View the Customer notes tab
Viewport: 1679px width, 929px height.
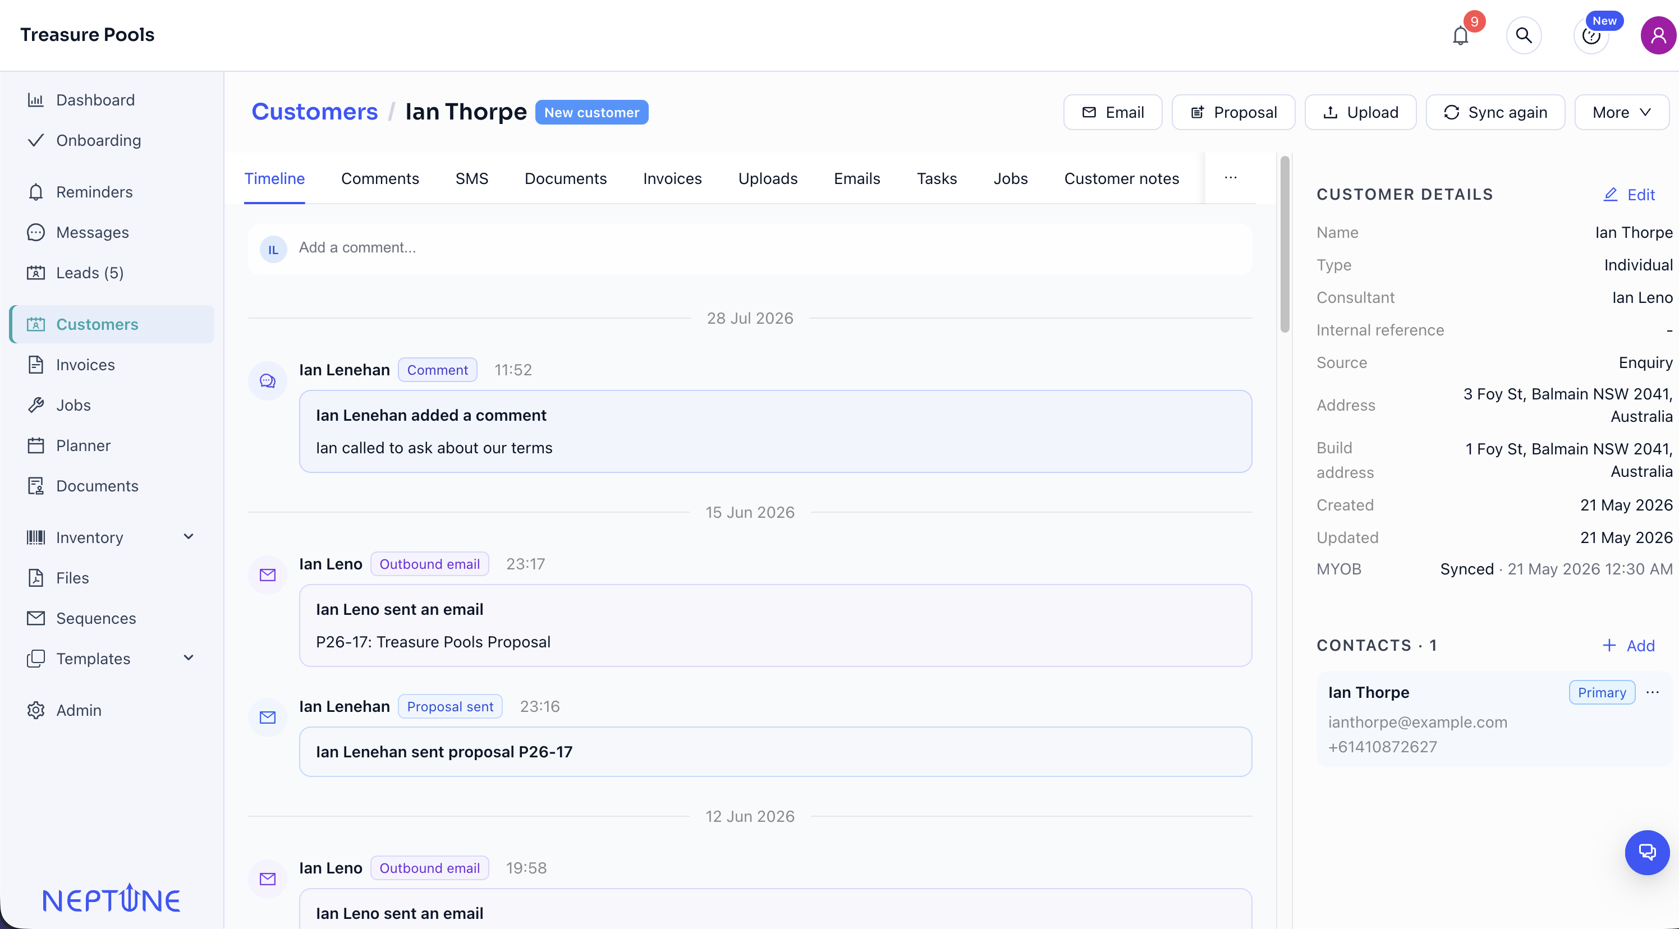1121,178
